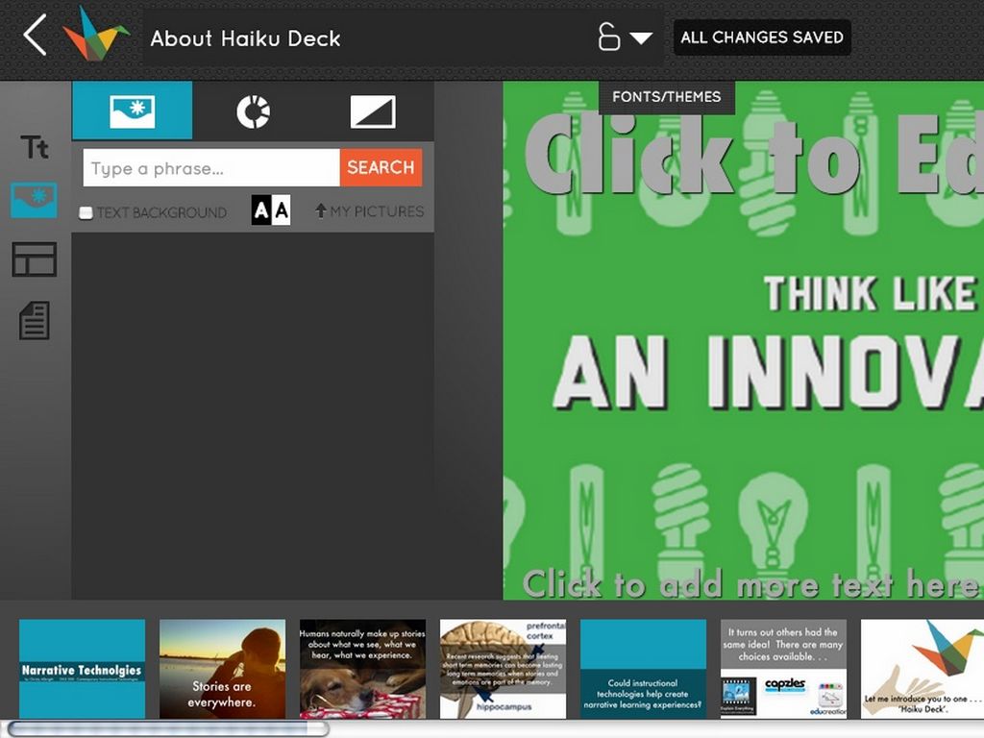Click the Haiku Deck origami bird logo

pos(95,34)
